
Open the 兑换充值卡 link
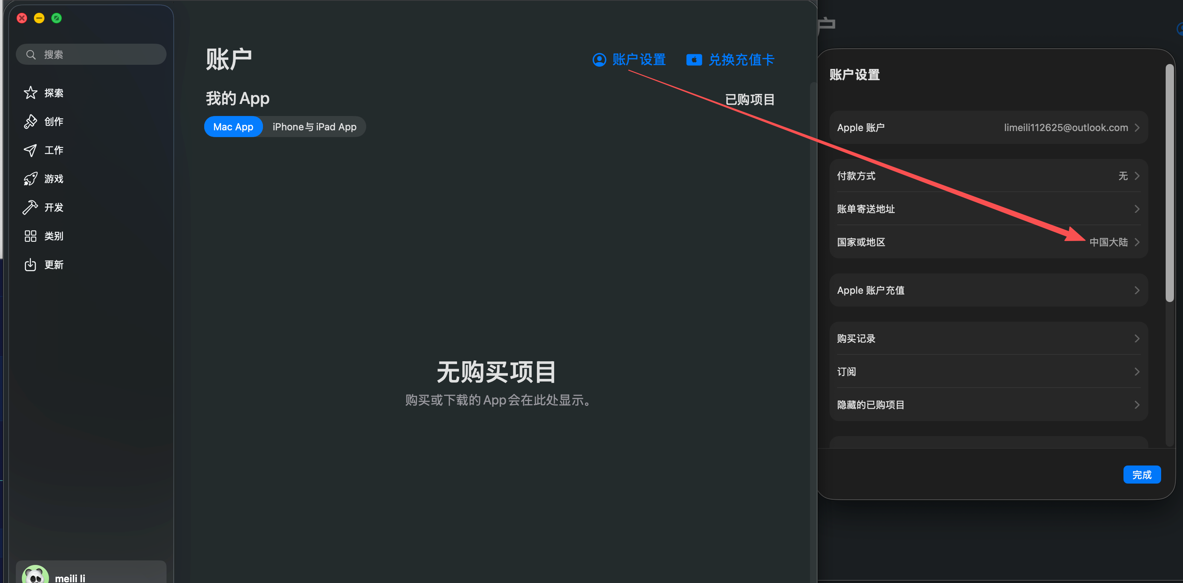[x=741, y=60]
